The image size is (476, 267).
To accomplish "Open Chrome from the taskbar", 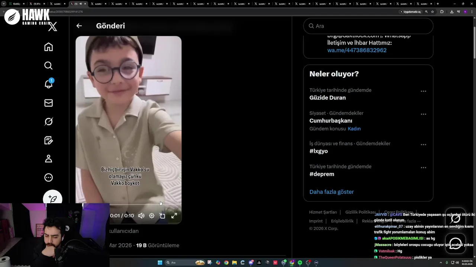I will (226, 263).
